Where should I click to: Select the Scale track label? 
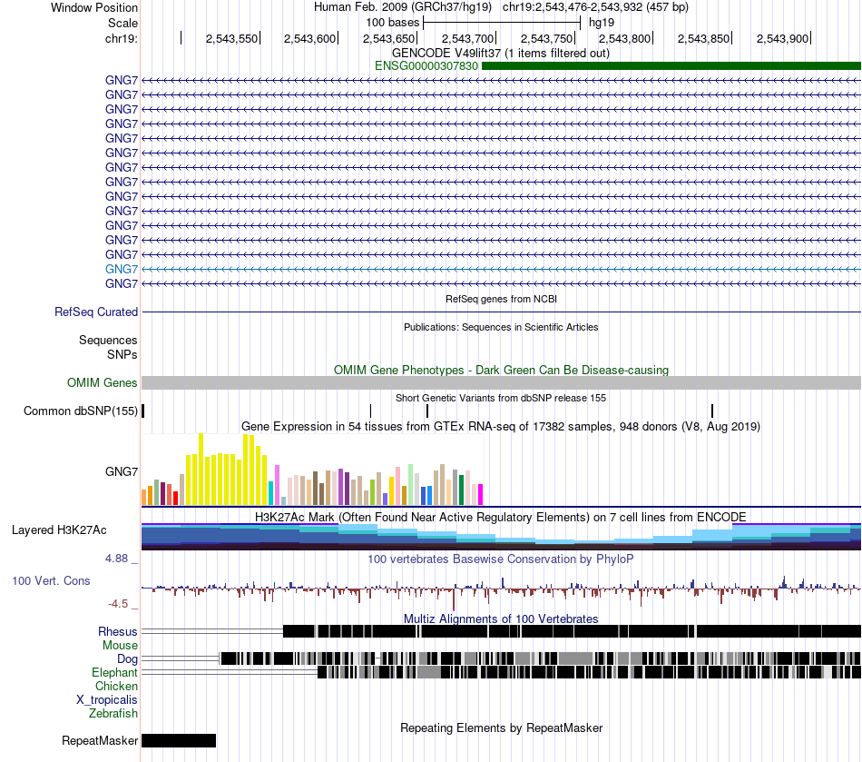[x=122, y=23]
